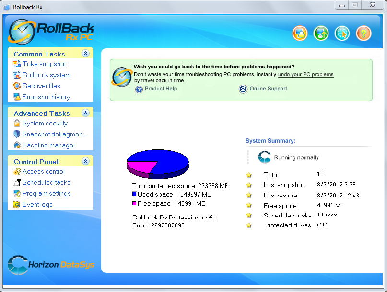Click the Online Support home icon

click(243, 89)
